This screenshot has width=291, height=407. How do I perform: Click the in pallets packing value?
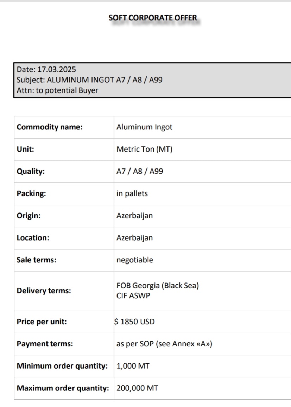click(132, 193)
